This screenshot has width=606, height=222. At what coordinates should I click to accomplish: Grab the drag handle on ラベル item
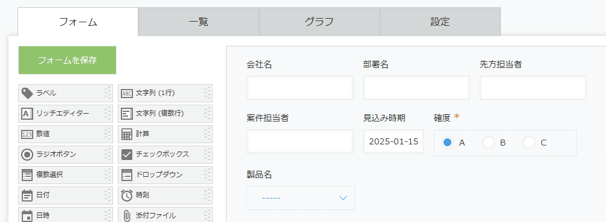click(108, 93)
